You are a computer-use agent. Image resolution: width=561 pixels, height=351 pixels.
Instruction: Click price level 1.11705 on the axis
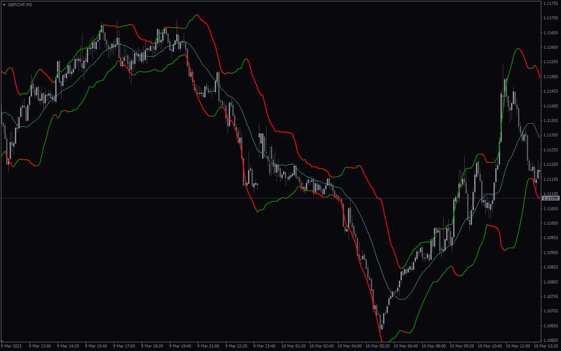[x=550, y=18]
